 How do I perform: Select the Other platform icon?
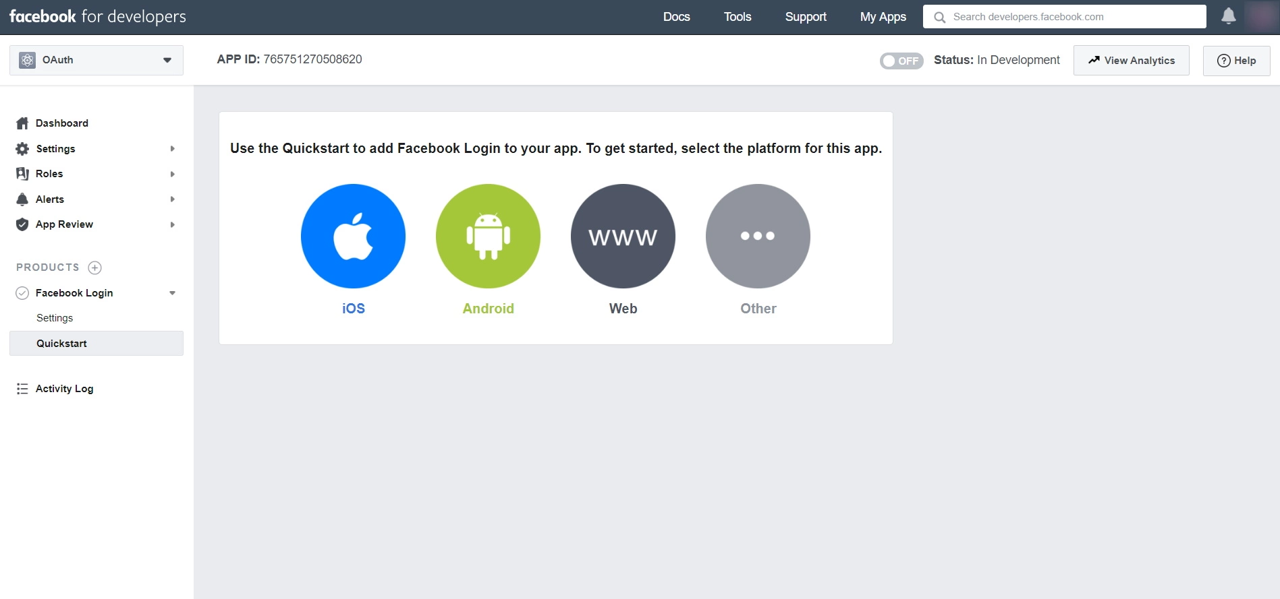[758, 236]
